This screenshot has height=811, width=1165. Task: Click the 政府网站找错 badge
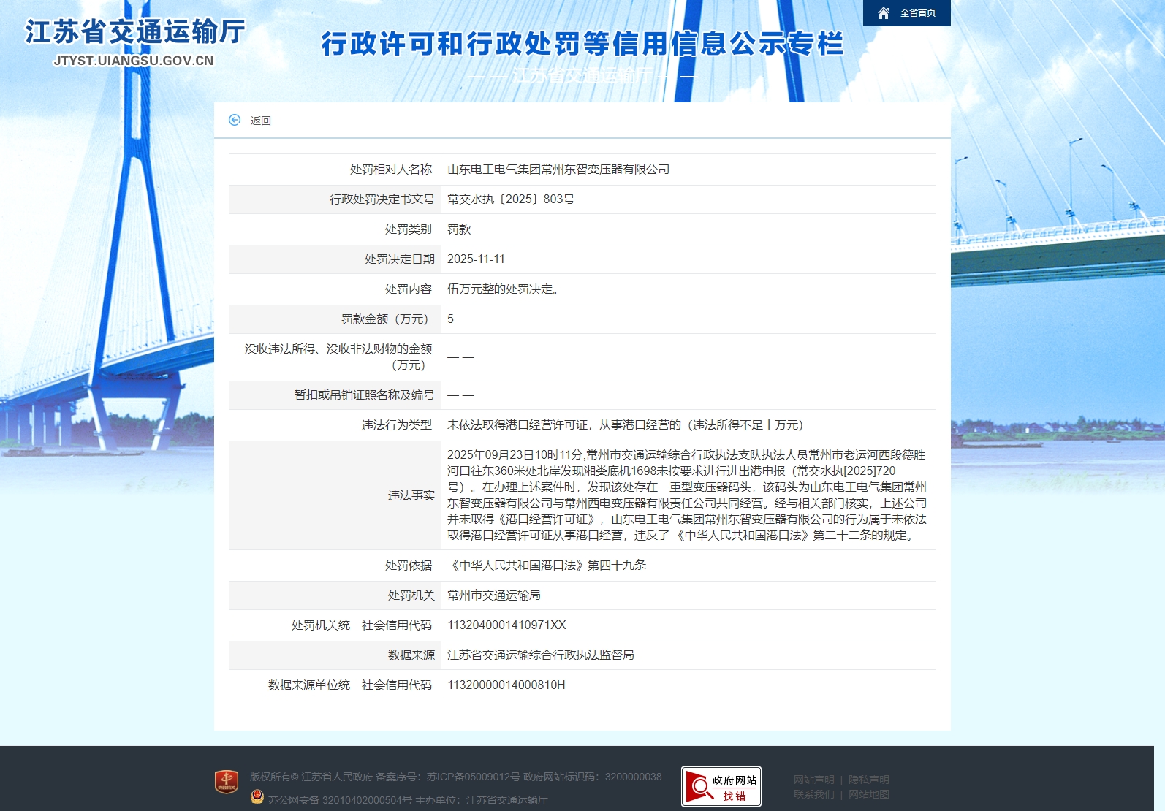tap(721, 786)
